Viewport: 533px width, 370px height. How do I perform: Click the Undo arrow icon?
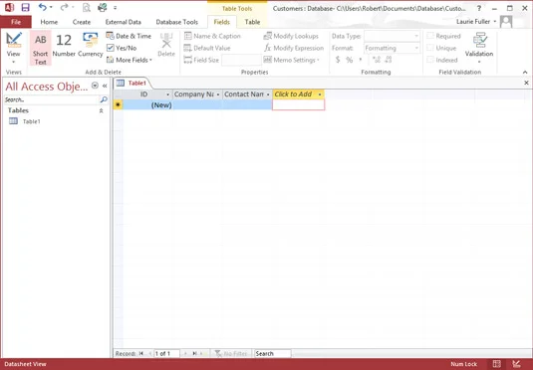(x=43, y=8)
